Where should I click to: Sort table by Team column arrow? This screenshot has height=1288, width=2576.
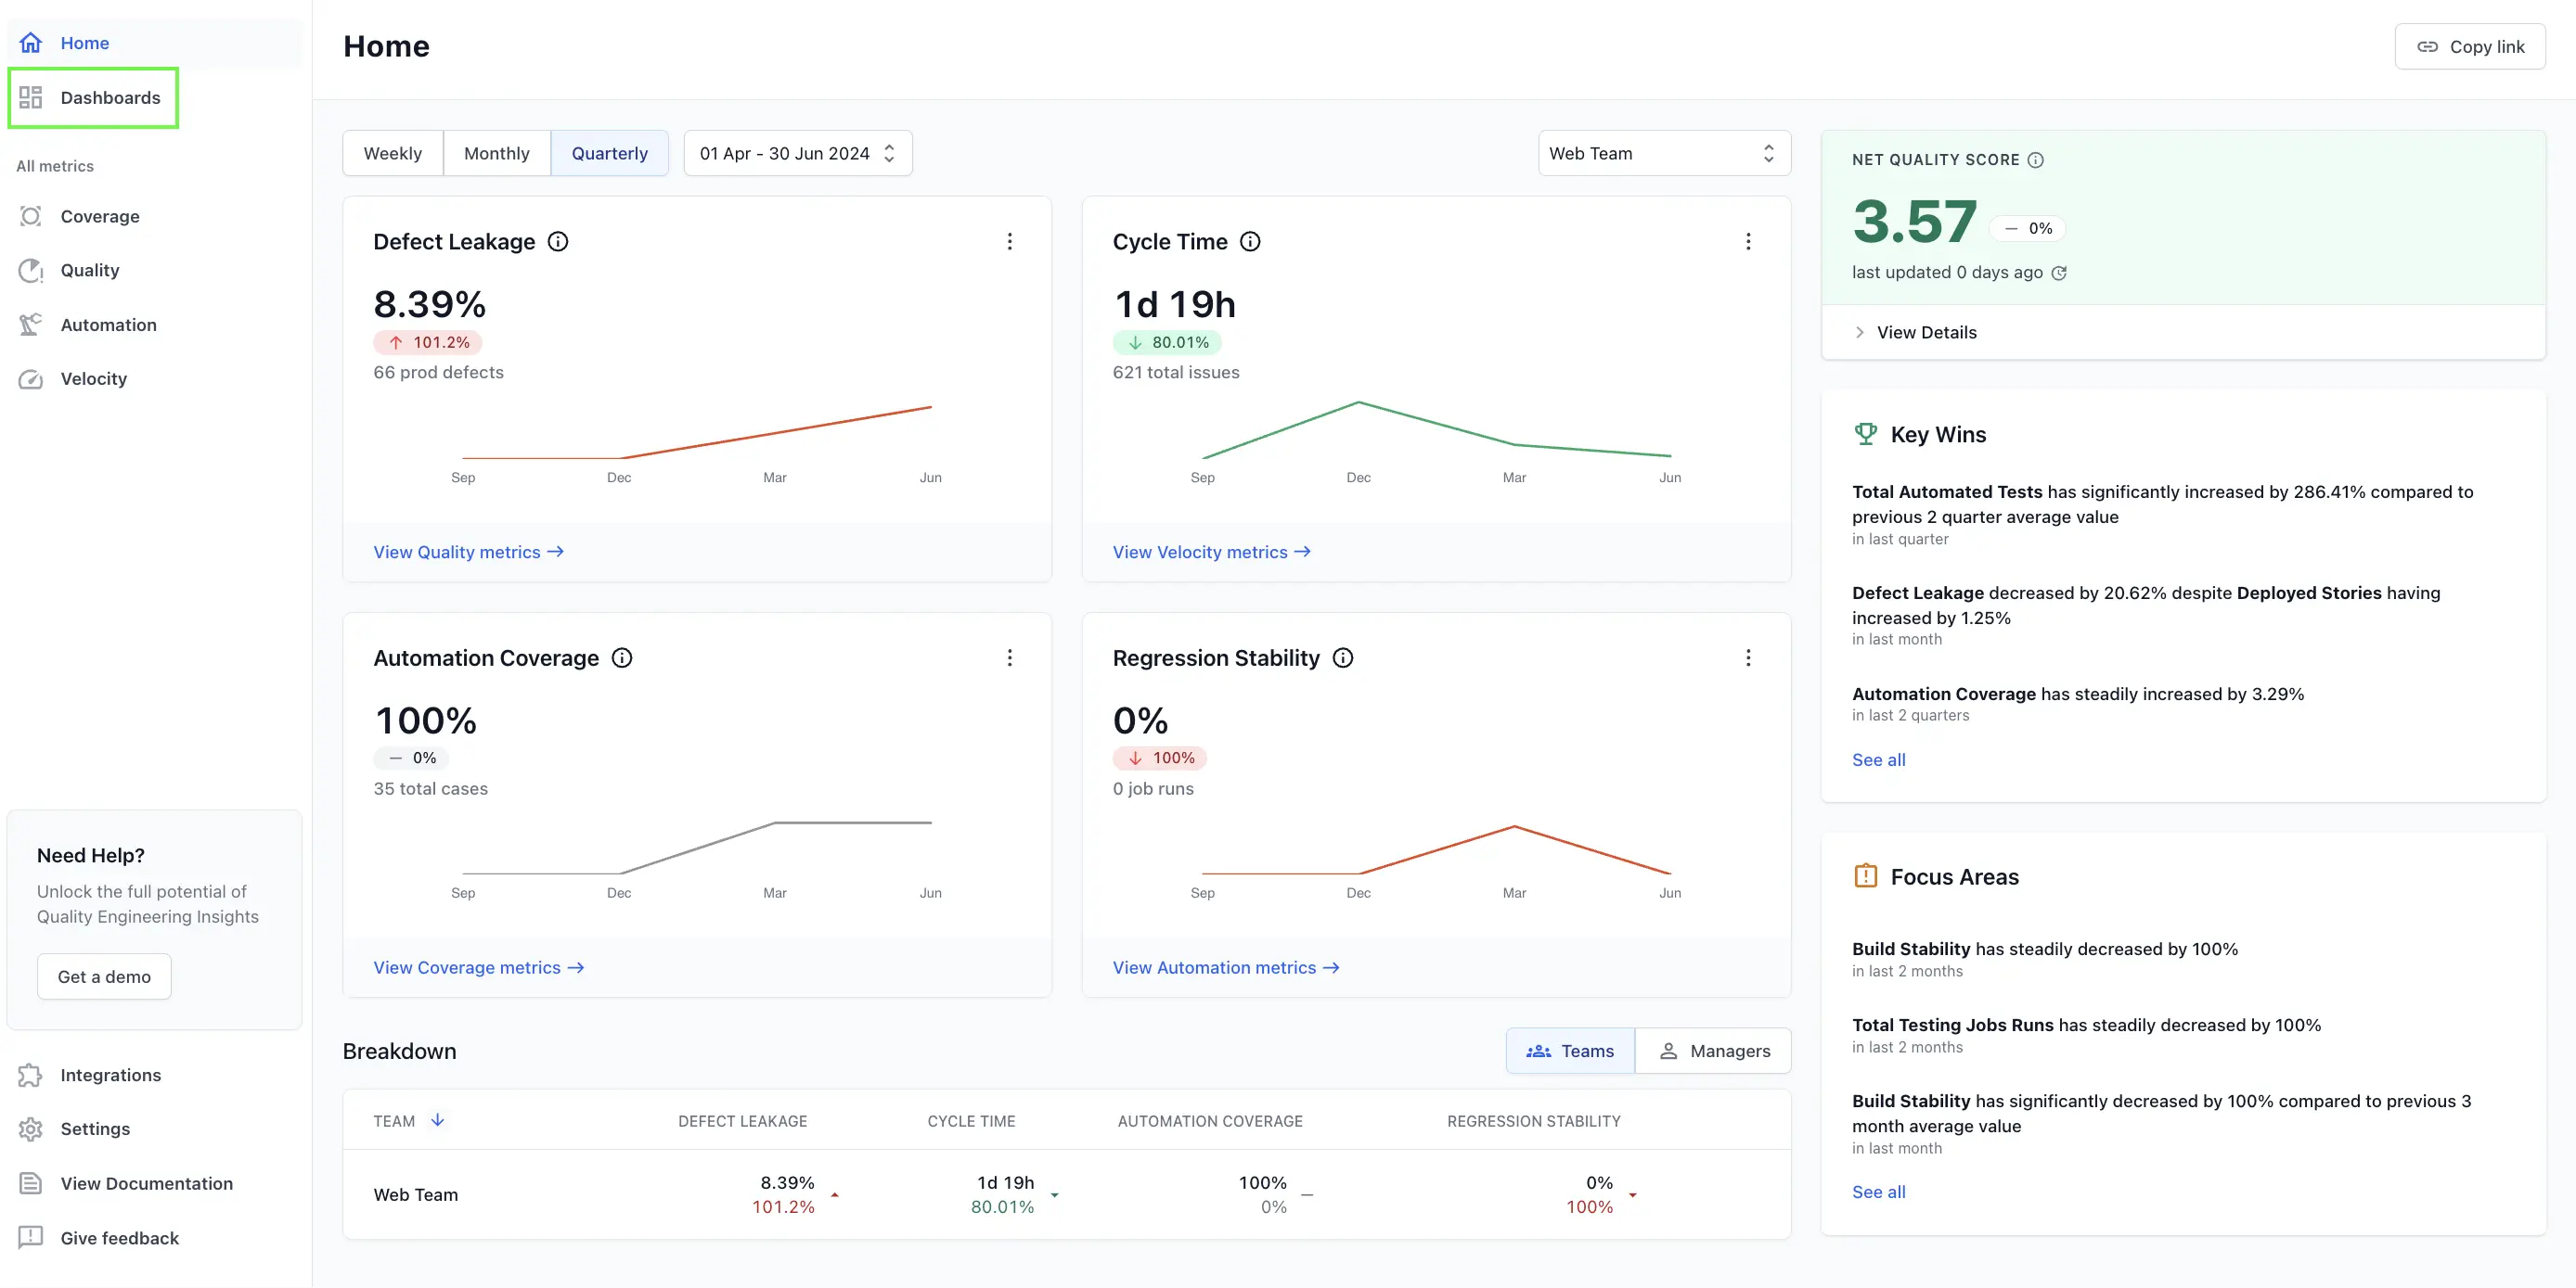click(437, 1120)
